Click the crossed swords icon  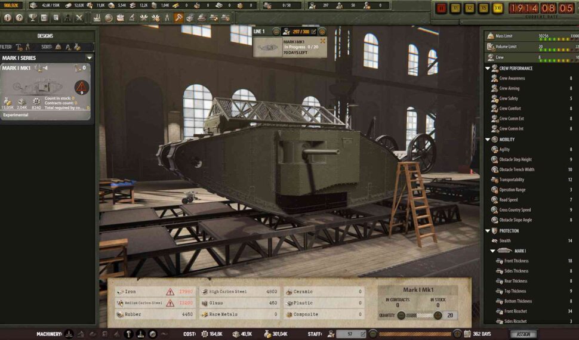(79, 18)
